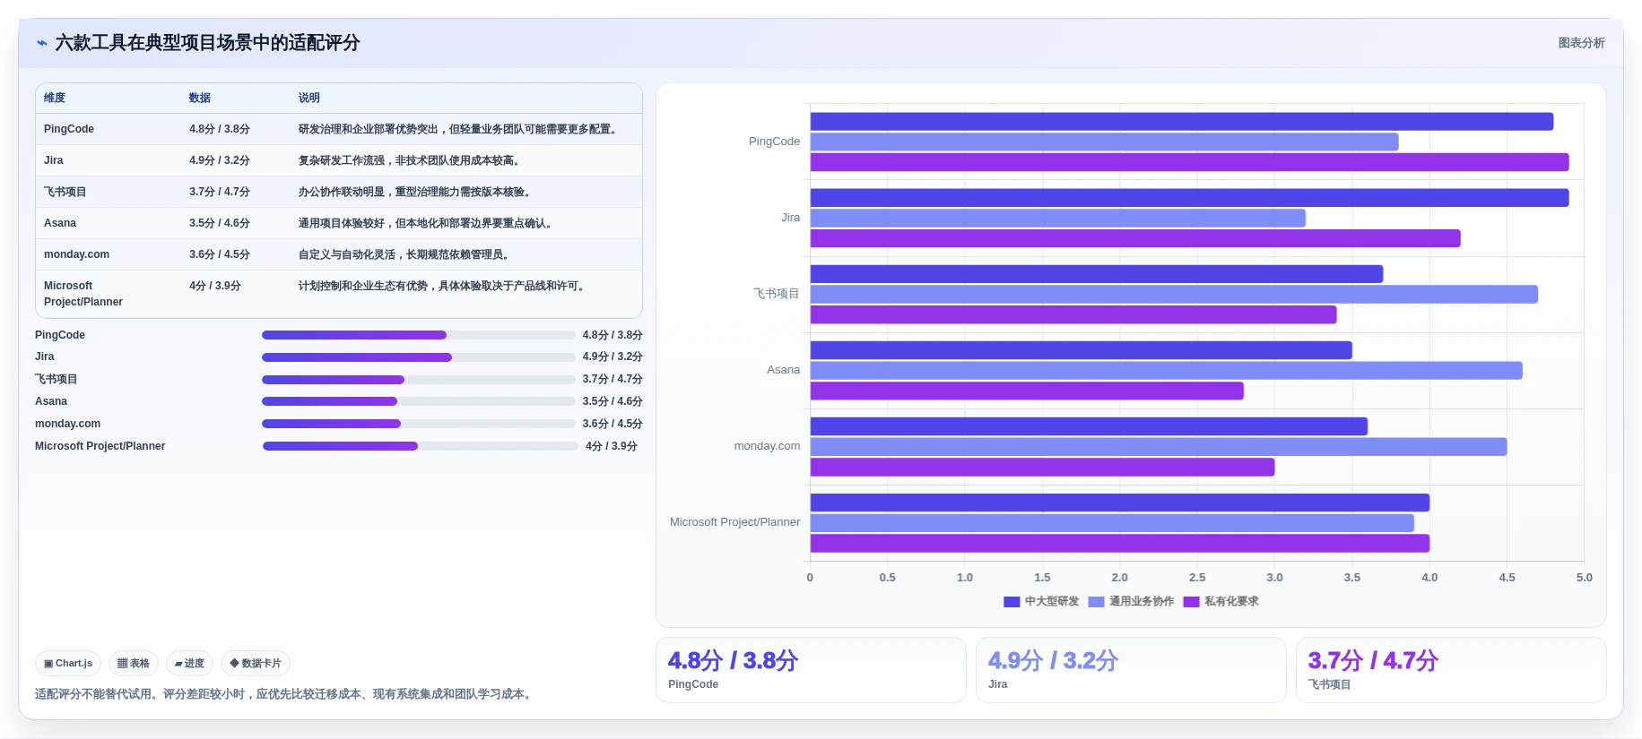This screenshot has width=1642, height=739.
Task: Click the 图表分析 label in the header
Action: click(1581, 43)
